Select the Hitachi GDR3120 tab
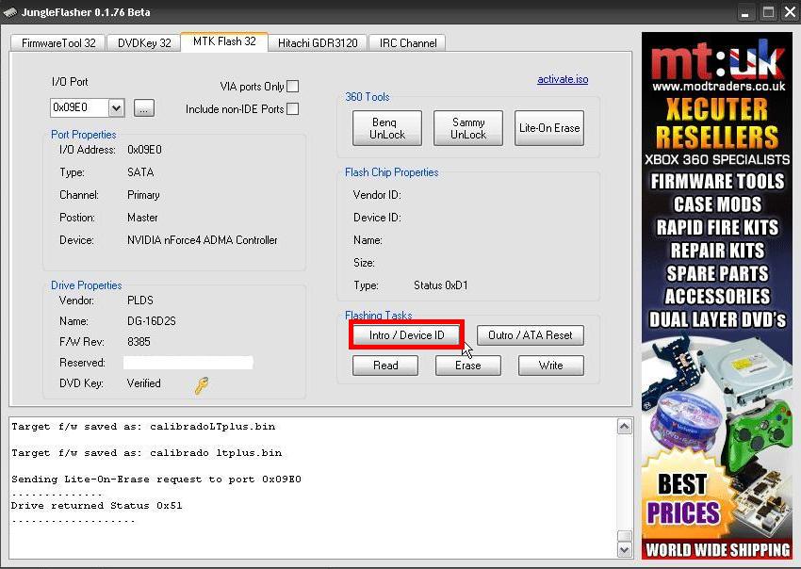This screenshot has width=801, height=569. [318, 42]
